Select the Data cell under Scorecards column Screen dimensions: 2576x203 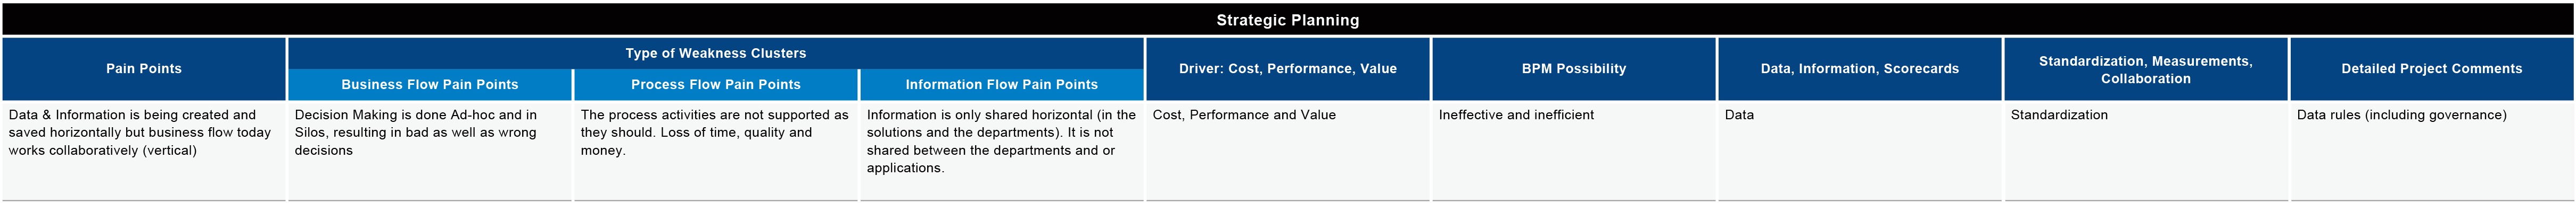(1860, 150)
